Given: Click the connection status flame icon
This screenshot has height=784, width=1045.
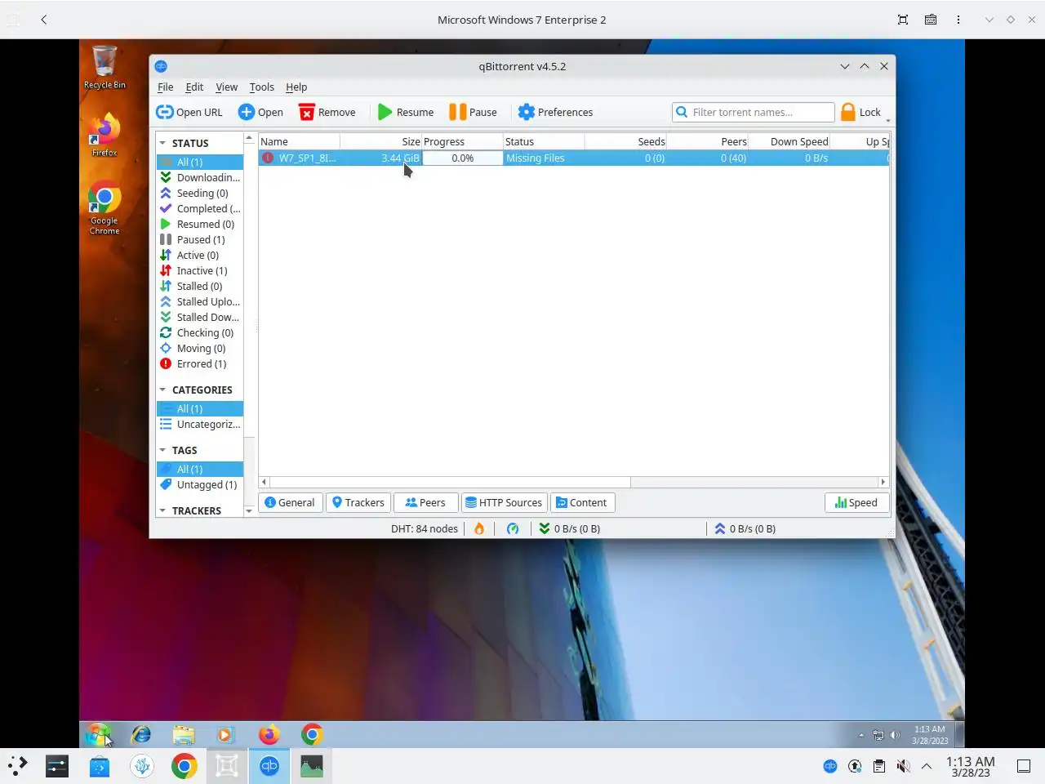Looking at the screenshot, I should tap(479, 528).
